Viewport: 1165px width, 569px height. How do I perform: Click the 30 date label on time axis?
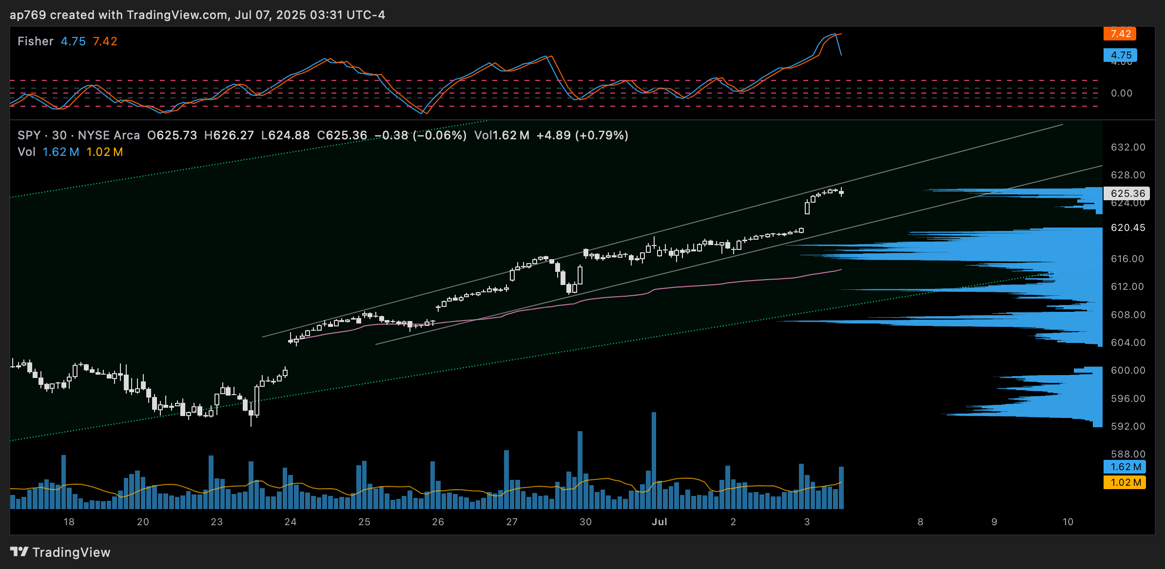(586, 522)
